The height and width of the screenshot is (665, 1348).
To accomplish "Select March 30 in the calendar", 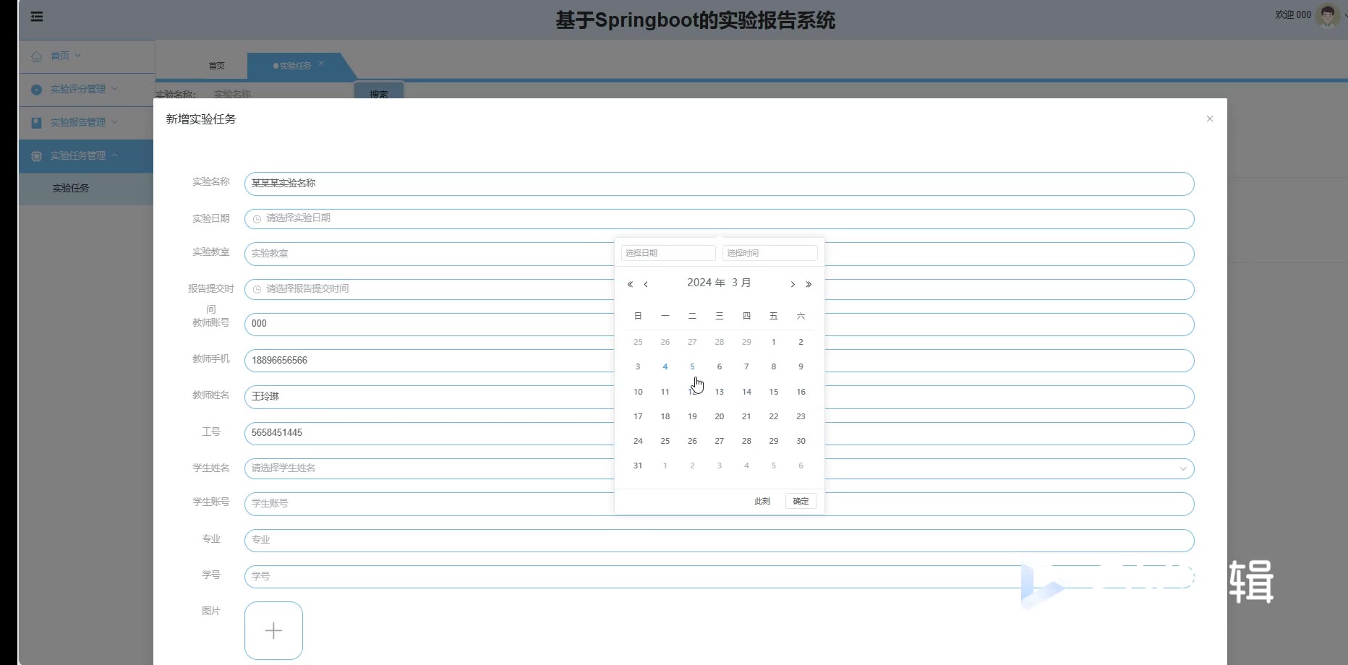I will [801, 441].
